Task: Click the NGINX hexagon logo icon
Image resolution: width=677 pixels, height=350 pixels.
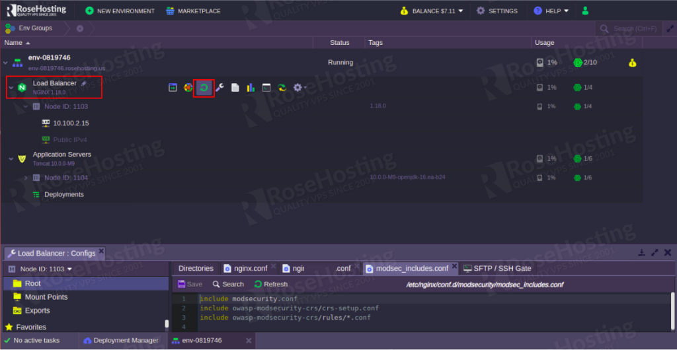Action: (x=22, y=87)
